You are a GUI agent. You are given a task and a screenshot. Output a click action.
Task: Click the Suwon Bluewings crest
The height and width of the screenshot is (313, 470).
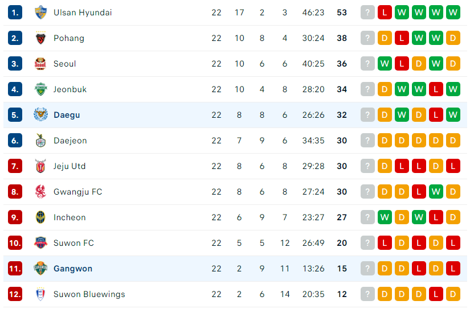[x=40, y=294]
